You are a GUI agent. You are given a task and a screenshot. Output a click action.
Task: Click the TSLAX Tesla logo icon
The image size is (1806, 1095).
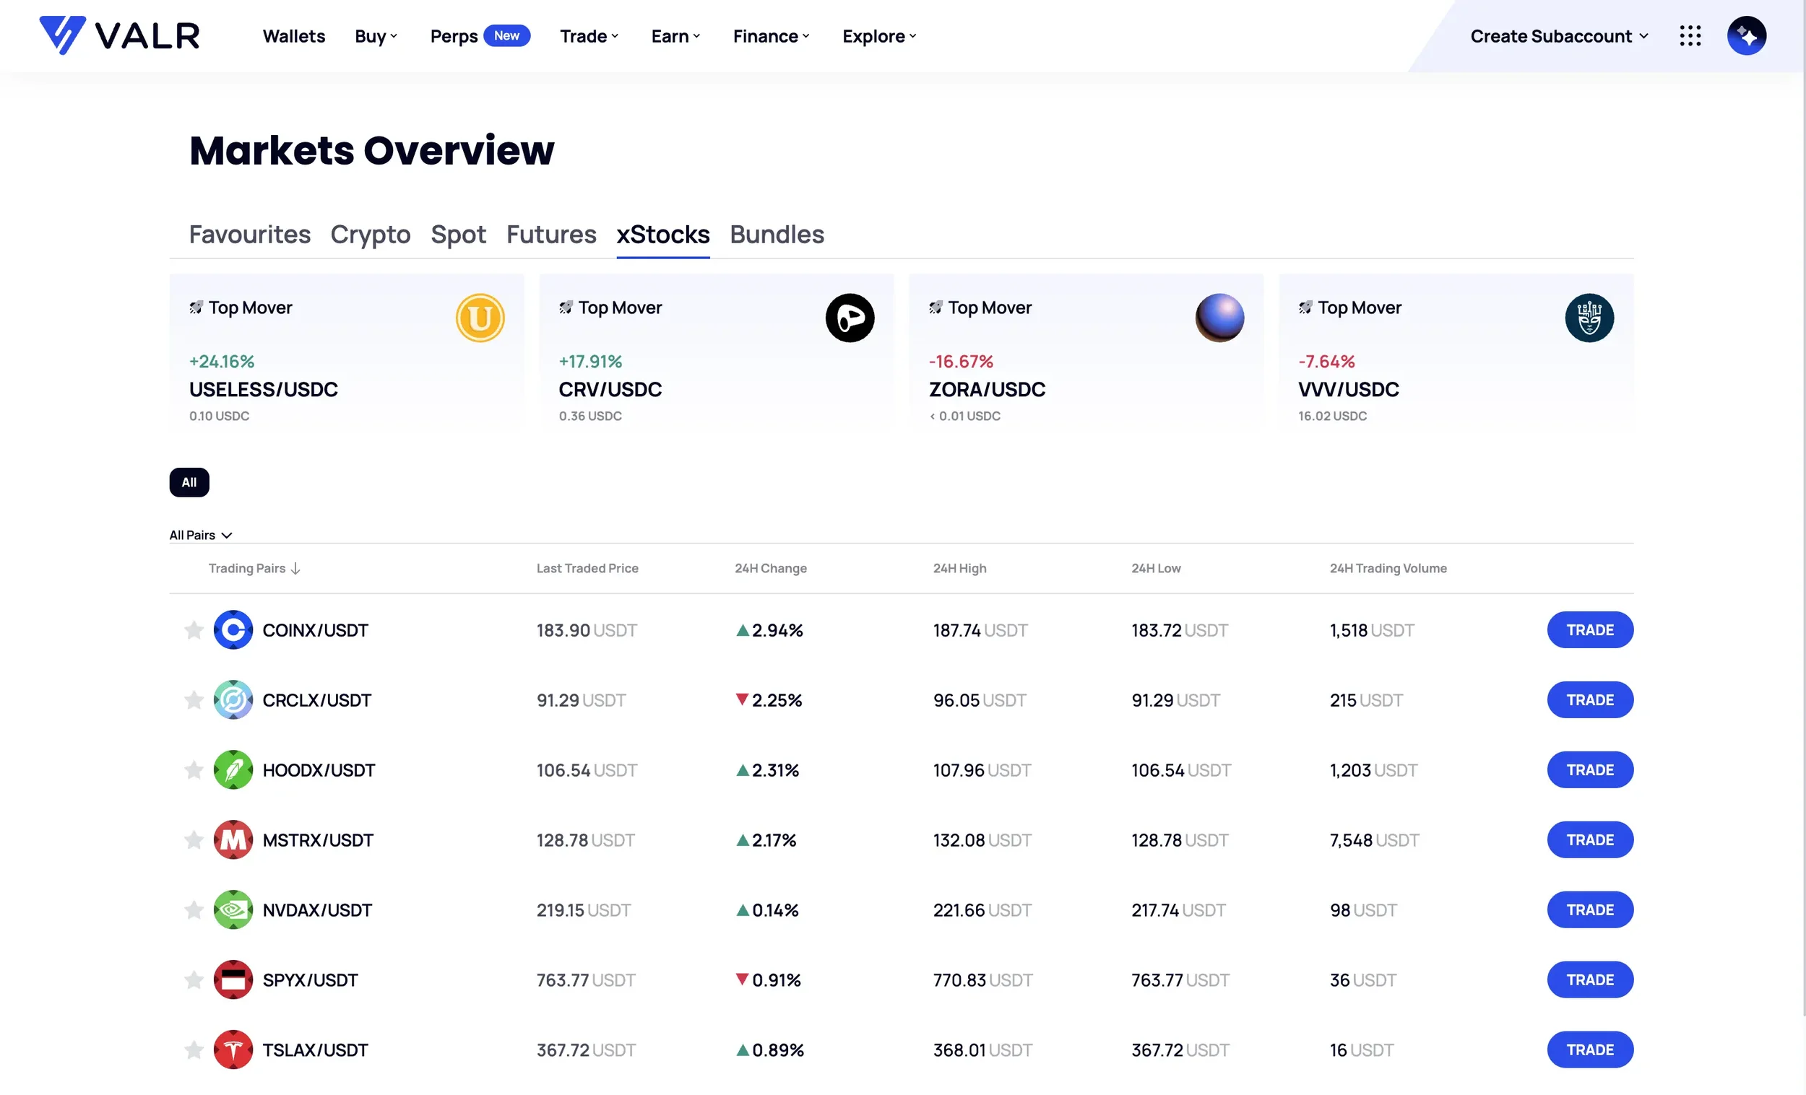coord(233,1050)
